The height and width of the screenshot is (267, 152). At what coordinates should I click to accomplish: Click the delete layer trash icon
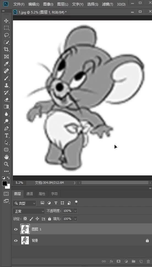point(148,261)
